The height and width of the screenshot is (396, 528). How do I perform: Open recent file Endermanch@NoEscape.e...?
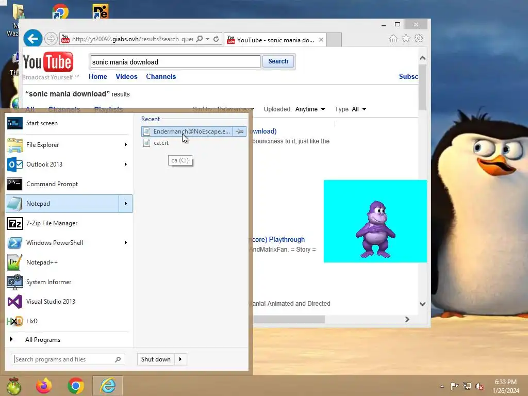[187, 131]
